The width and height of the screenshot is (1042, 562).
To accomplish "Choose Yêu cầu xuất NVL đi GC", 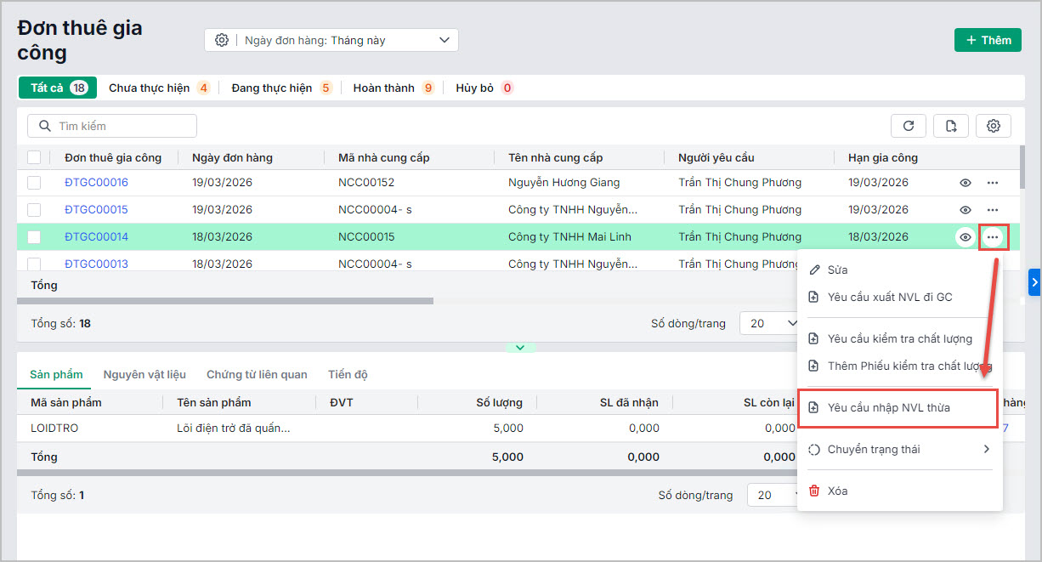I will [x=899, y=298].
